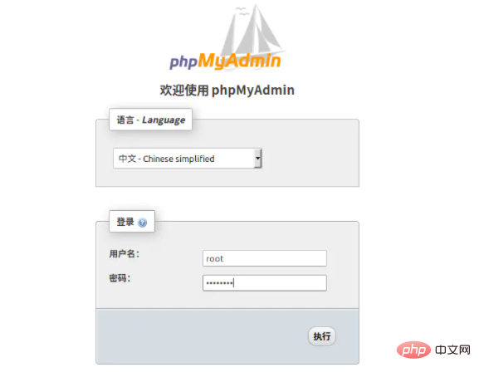Click the 登录 legend text

point(125,222)
